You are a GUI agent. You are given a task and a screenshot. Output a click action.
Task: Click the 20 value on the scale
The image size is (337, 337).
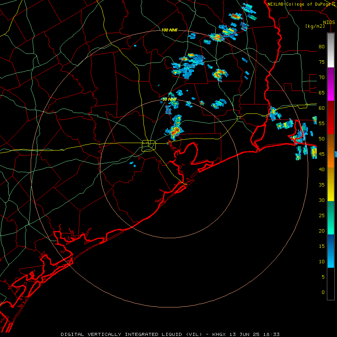pos(322,231)
